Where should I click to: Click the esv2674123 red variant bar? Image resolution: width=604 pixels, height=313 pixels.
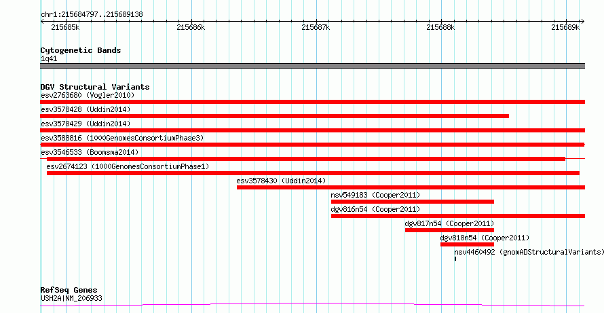[313, 173]
